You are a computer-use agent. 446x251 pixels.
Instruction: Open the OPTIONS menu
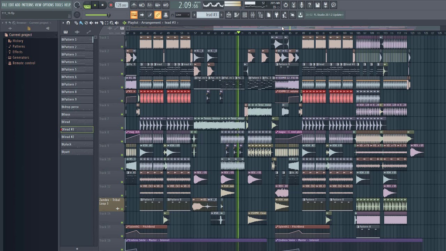tap(48, 5)
